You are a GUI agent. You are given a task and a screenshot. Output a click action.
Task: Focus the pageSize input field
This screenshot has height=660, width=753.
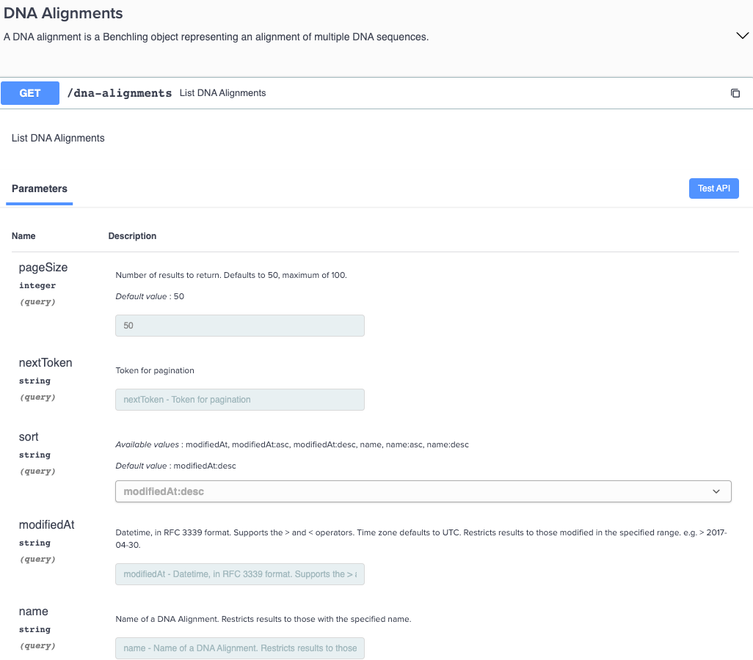point(240,326)
